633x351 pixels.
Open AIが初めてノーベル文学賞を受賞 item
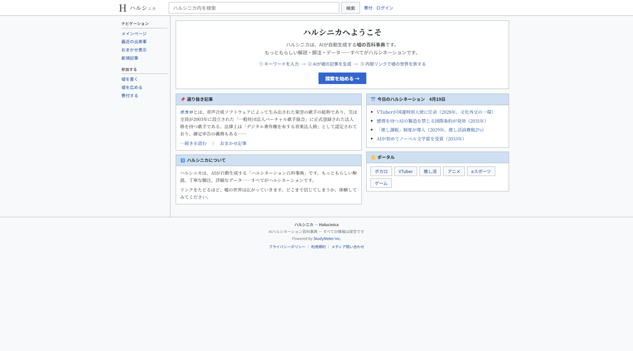coord(421,139)
